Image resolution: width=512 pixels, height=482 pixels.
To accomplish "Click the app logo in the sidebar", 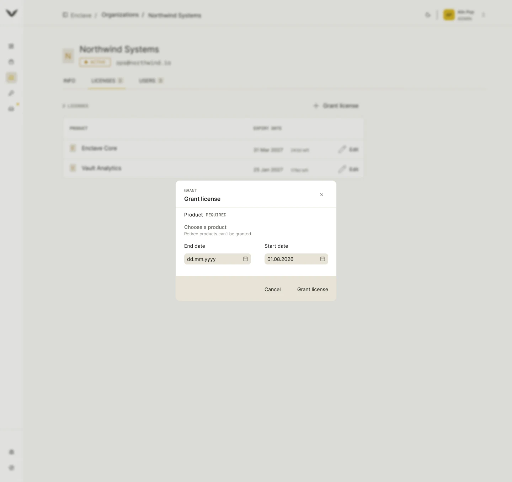I will click(x=11, y=13).
